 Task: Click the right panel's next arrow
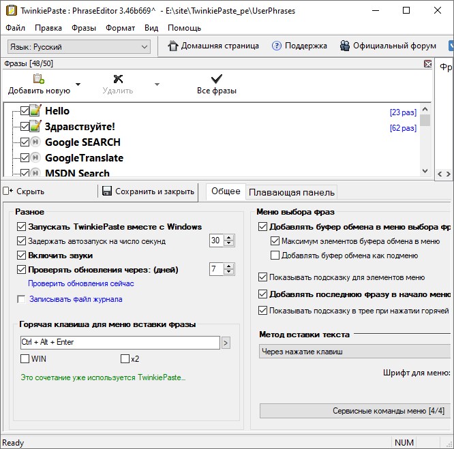coord(449,174)
